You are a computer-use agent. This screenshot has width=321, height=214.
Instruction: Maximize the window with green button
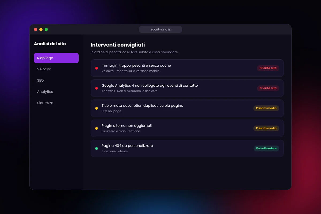(x=46, y=29)
